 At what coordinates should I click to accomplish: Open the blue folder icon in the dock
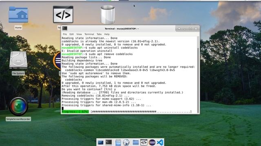[136, 142]
